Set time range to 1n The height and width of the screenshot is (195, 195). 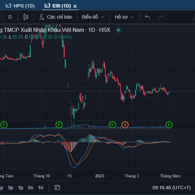point(41,188)
